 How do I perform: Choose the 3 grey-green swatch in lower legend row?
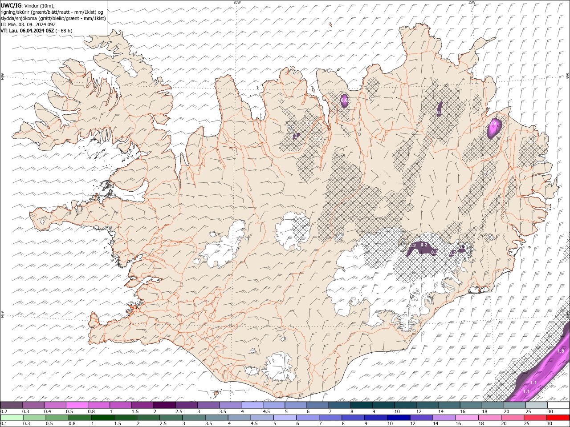tap(194, 418)
